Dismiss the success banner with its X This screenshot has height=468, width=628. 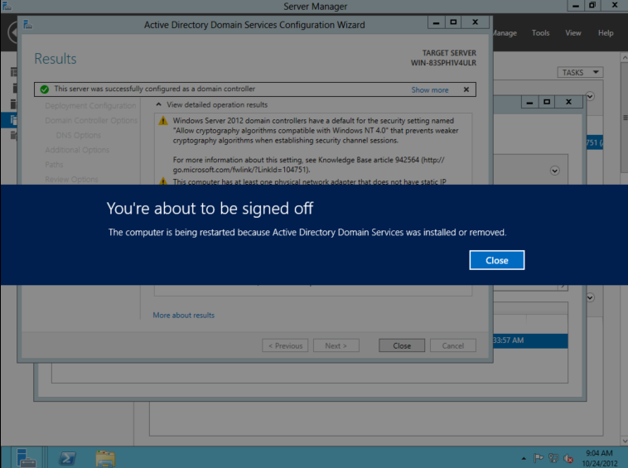(x=466, y=89)
